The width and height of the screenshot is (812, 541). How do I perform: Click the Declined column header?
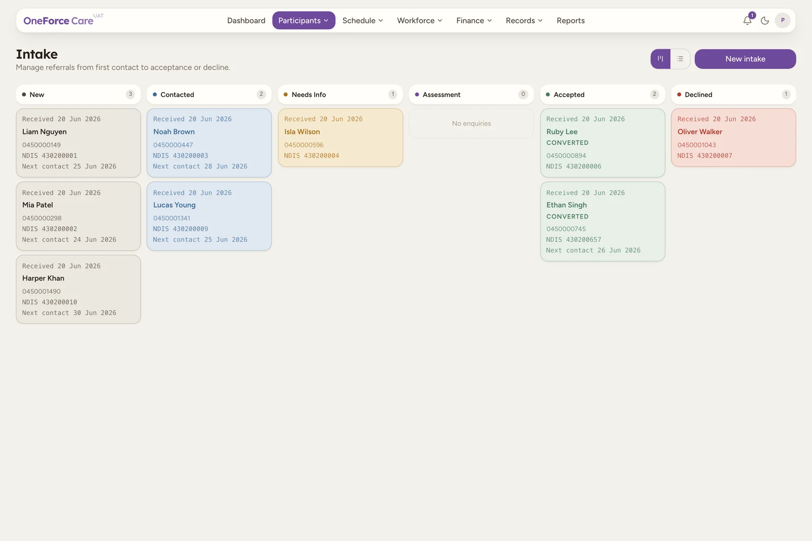tap(733, 94)
